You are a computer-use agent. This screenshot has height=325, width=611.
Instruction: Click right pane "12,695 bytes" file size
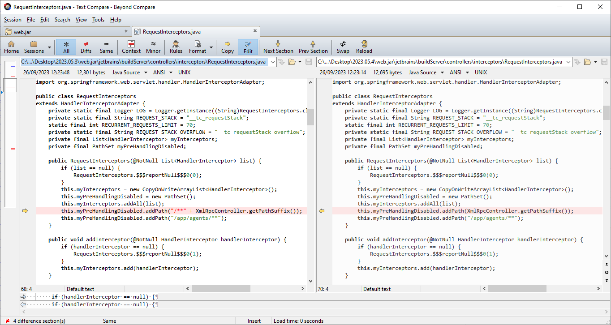(387, 73)
